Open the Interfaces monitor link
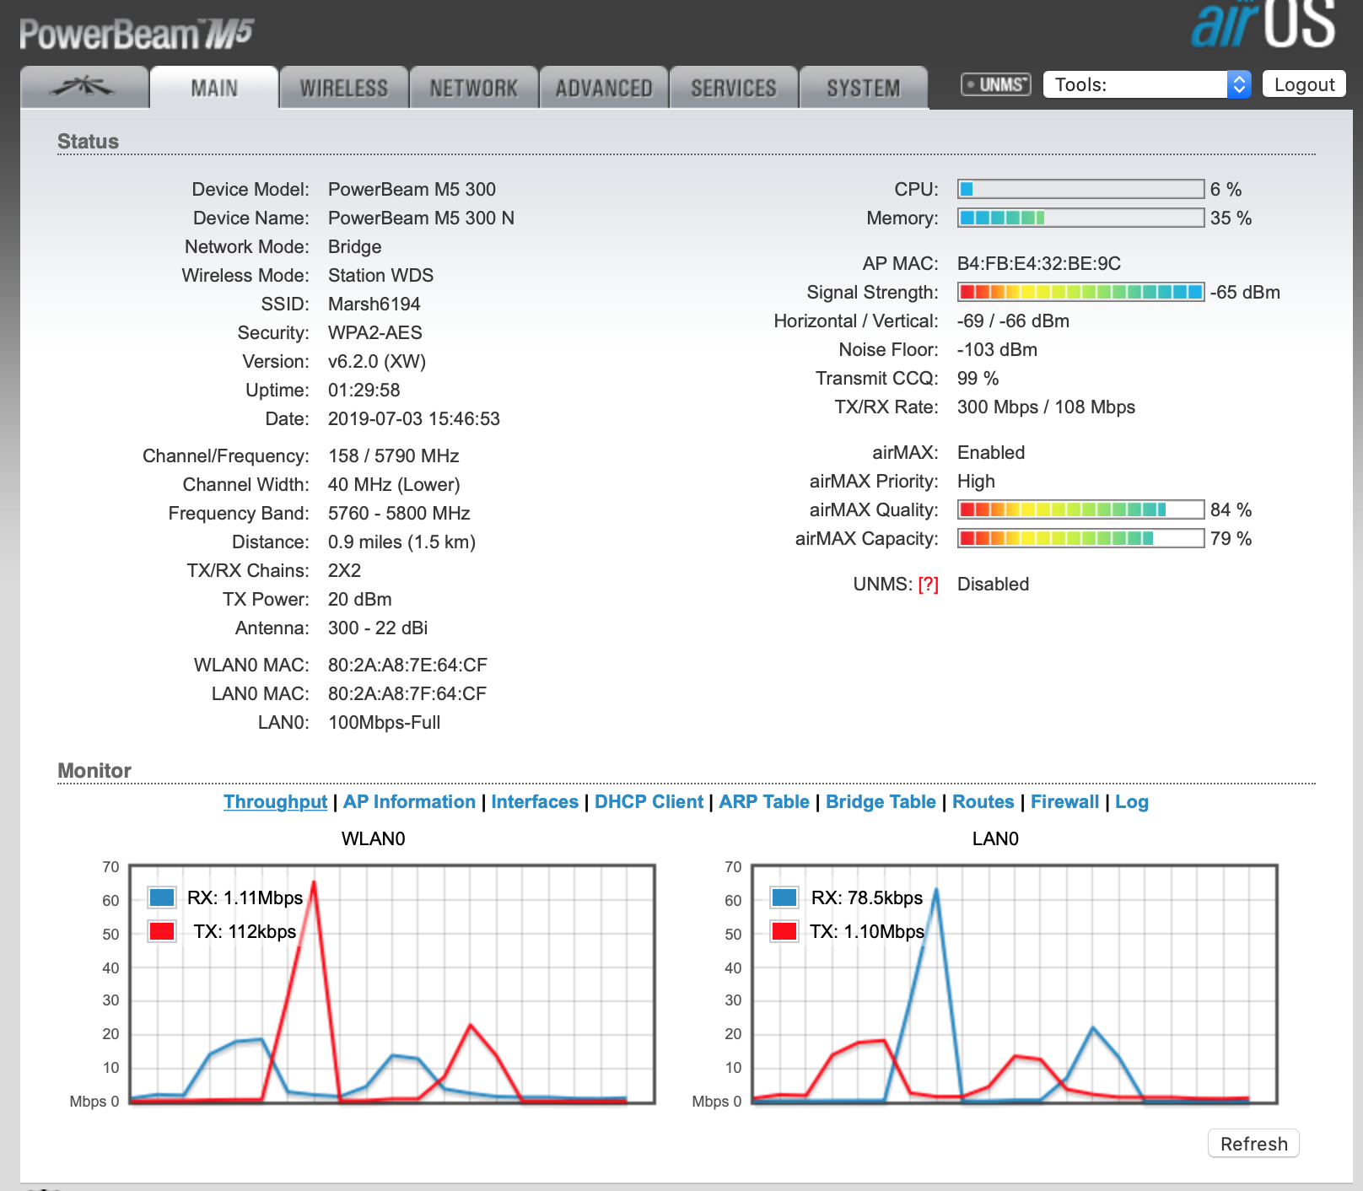This screenshot has width=1363, height=1191. pyautogui.click(x=535, y=802)
